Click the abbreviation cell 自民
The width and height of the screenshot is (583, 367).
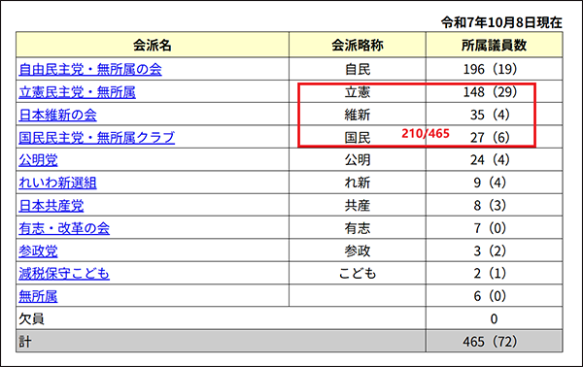point(358,70)
